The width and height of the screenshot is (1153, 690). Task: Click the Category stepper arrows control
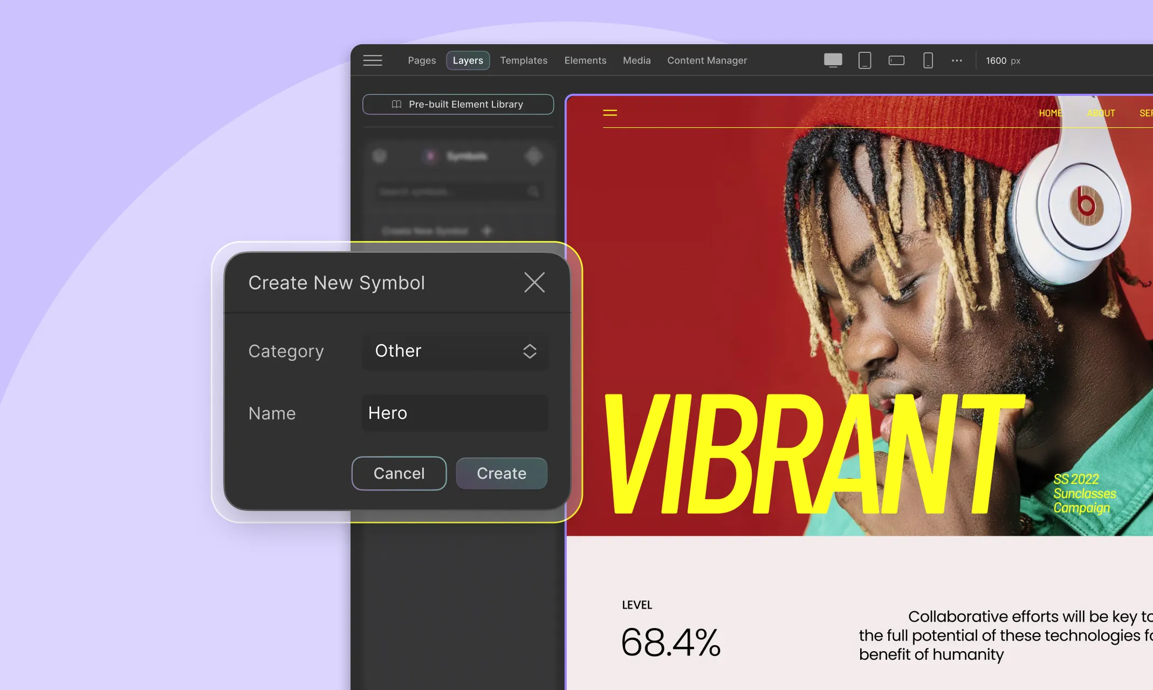click(x=529, y=351)
